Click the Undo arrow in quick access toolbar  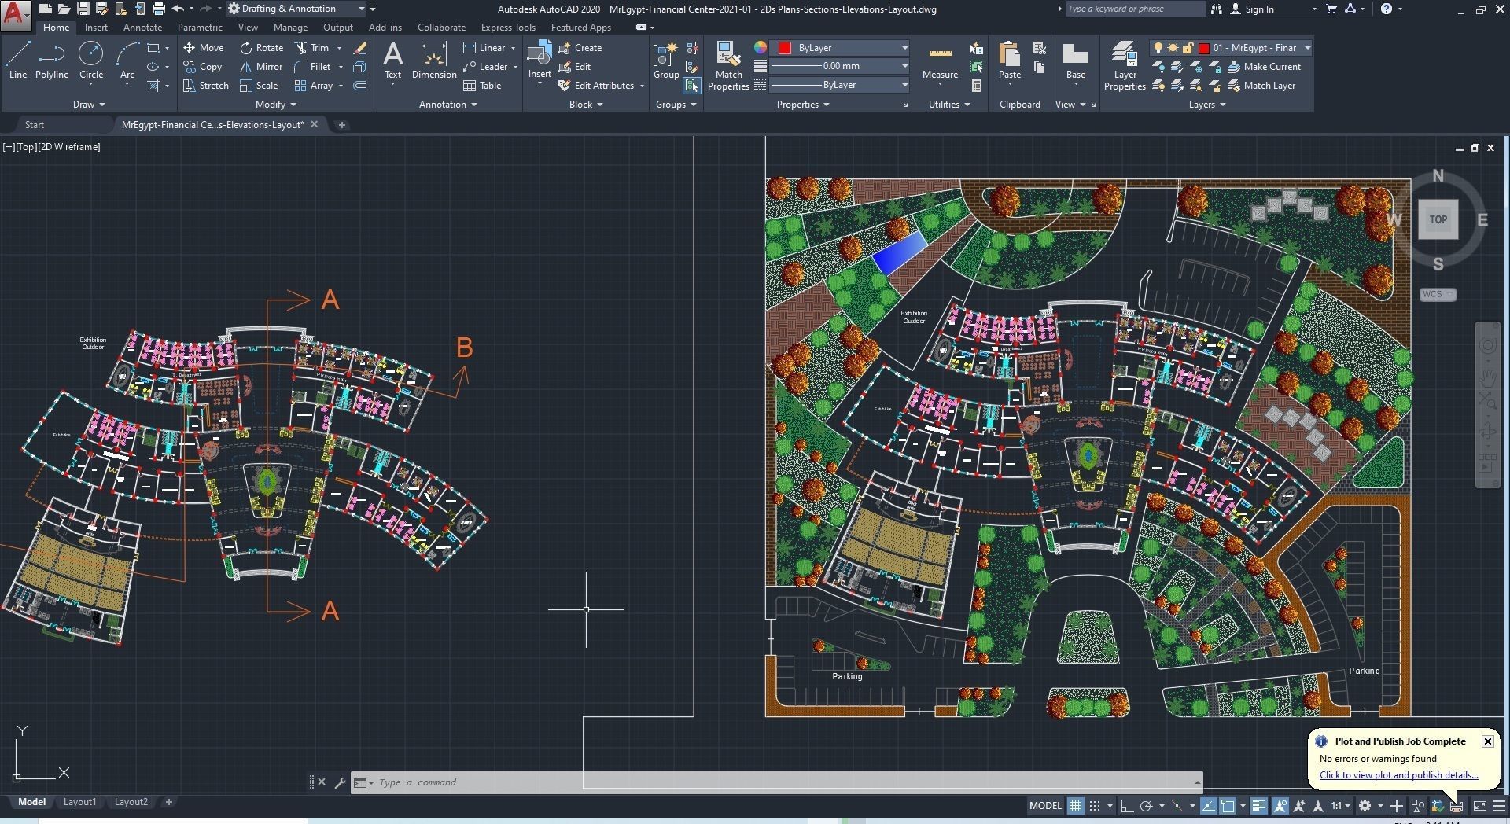point(178,9)
